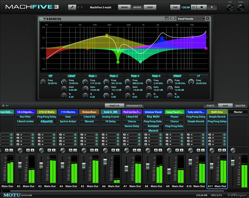
Task: Stop playback with the stop button
Action: 202,7
